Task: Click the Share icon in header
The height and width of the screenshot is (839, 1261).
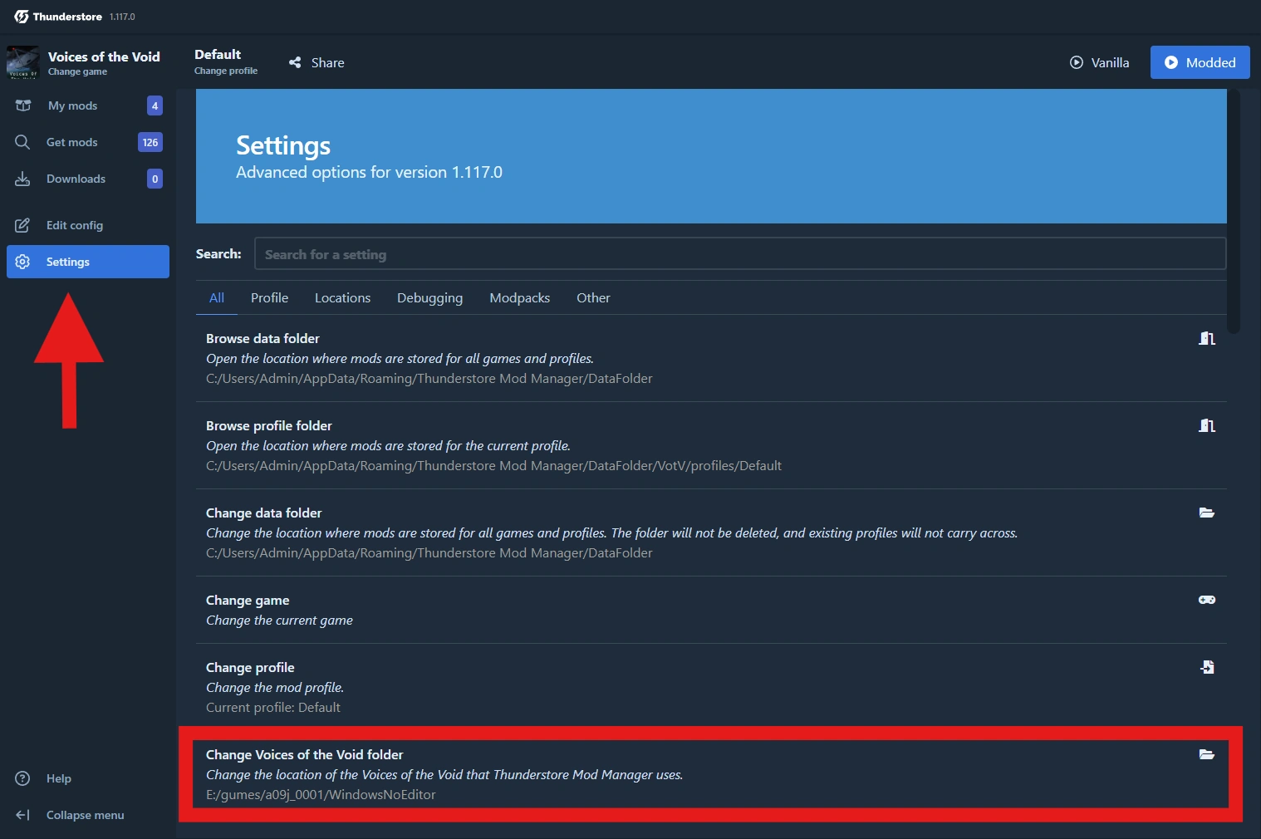Action: tap(295, 62)
